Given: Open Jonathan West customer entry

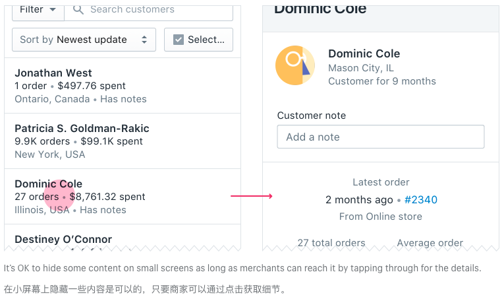Looking at the screenshot, I should tap(123, 86).
